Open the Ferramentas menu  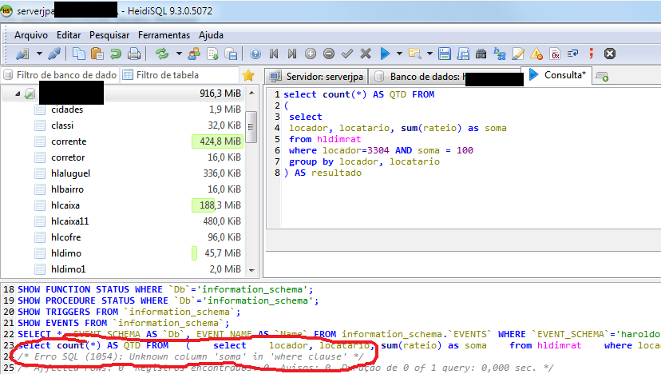(164, 35)
